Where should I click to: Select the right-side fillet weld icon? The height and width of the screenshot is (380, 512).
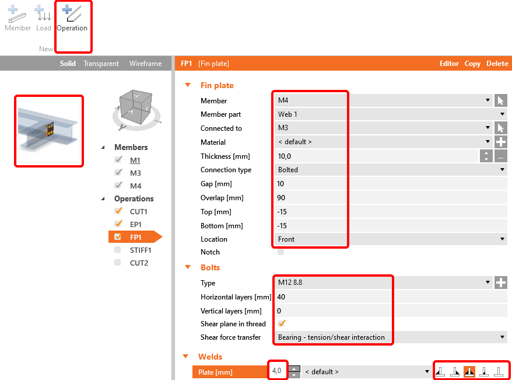click(x=455, y=372)
